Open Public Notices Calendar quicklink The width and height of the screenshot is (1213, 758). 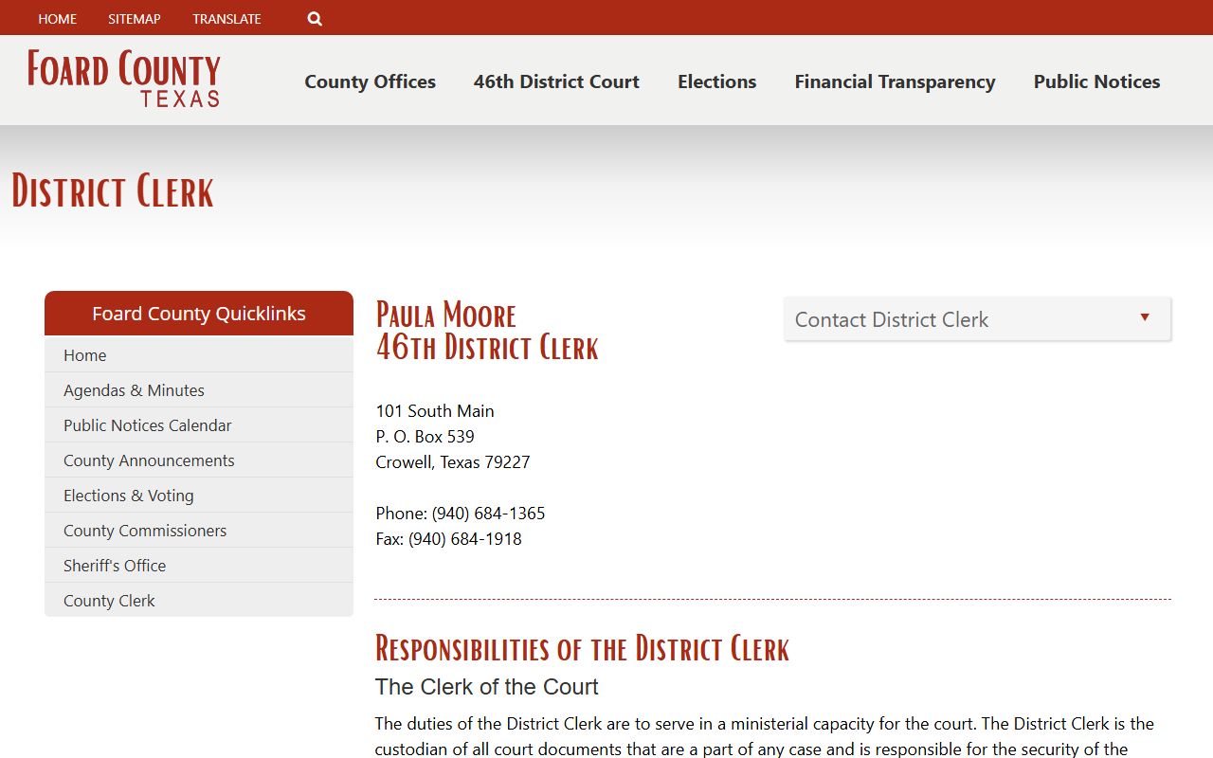[x=199, y=425]
